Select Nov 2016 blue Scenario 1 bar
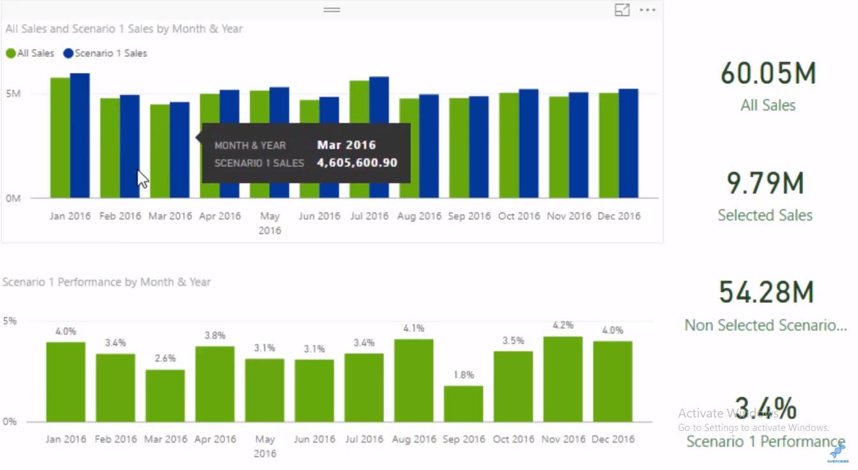Screen dimensions: 858x470 point(579,145)
